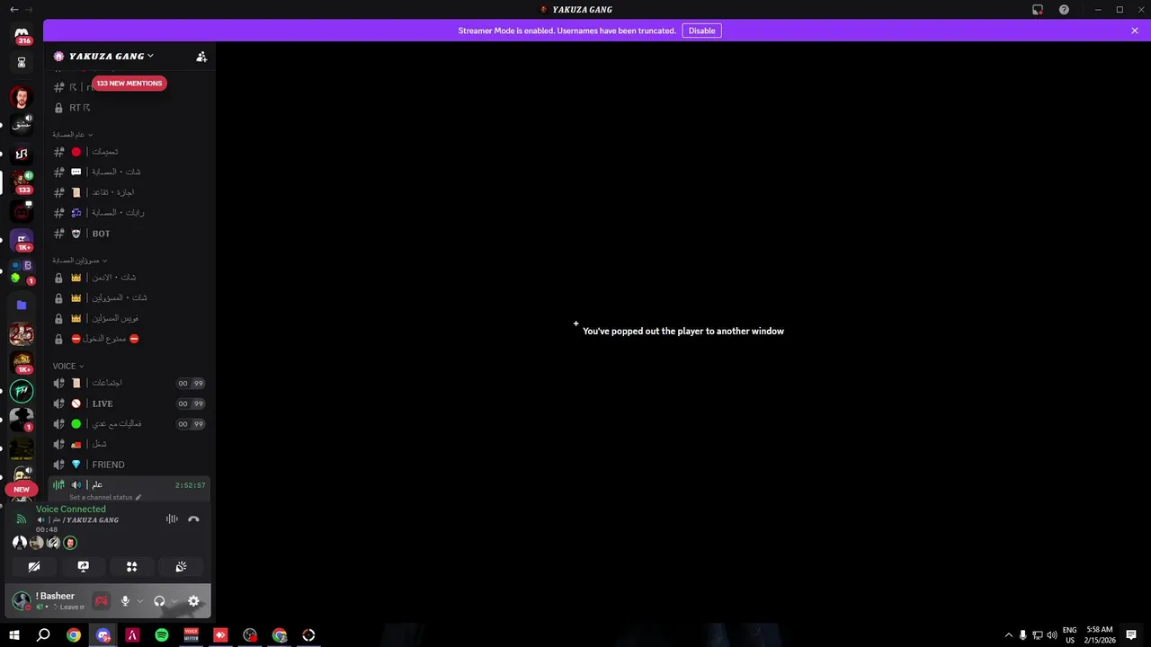The height and width of the screenshot is (647, 1151).
Task: Edit channel status pencil icon
Action: [138, 497]
